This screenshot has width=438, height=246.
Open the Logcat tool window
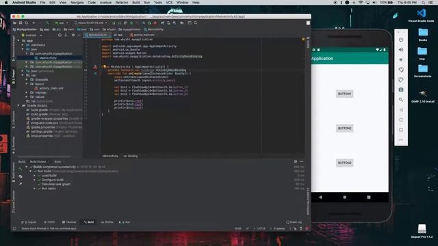pos(29,222)
